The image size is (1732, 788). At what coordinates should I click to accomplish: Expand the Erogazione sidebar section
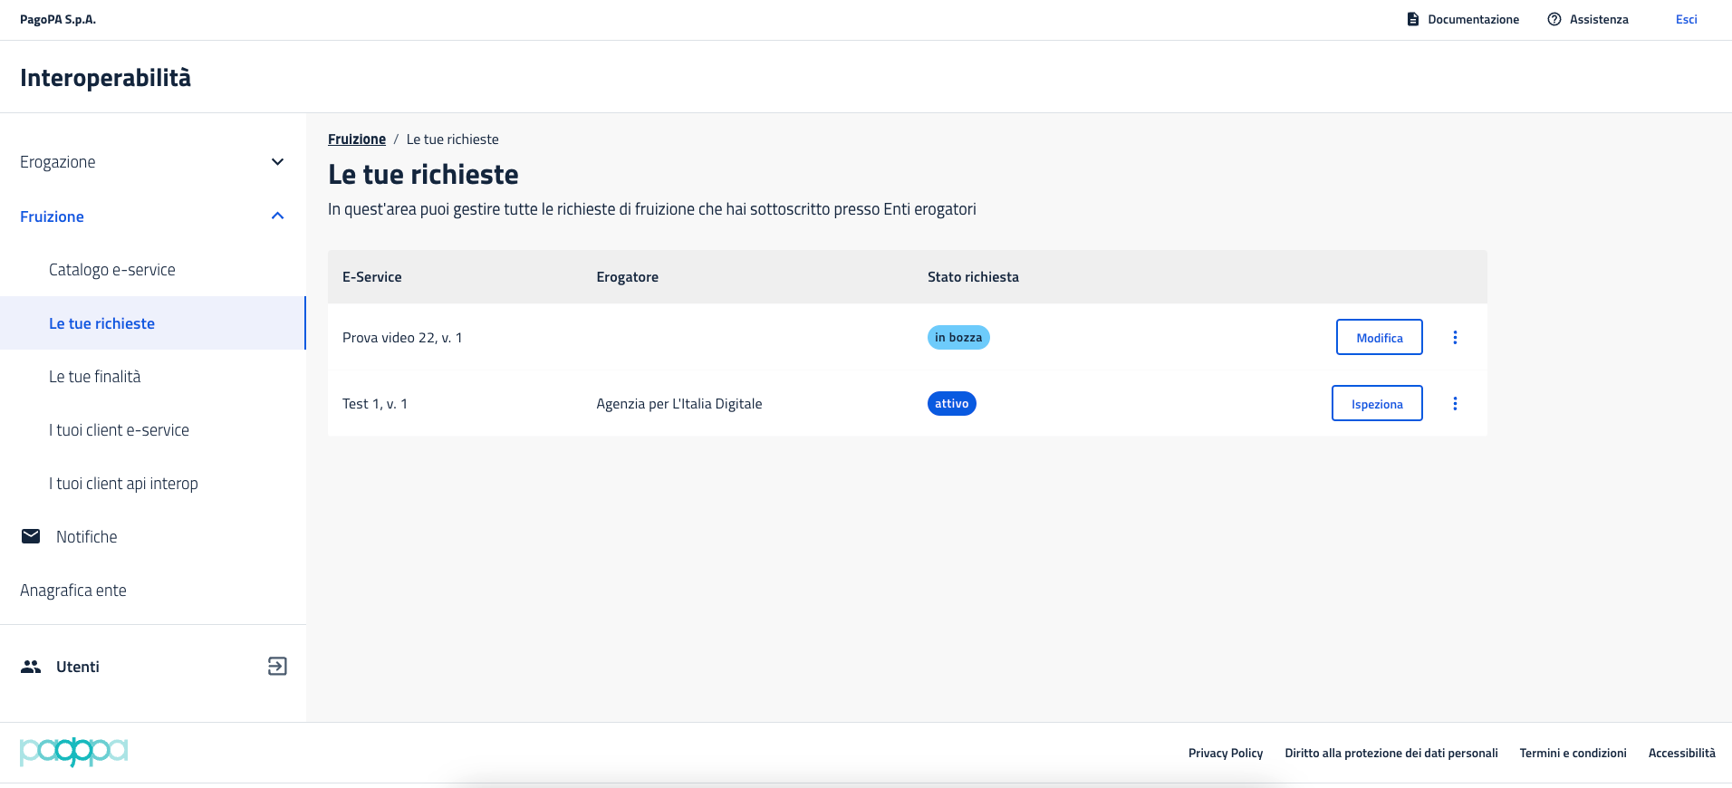(x=277, y=162)
